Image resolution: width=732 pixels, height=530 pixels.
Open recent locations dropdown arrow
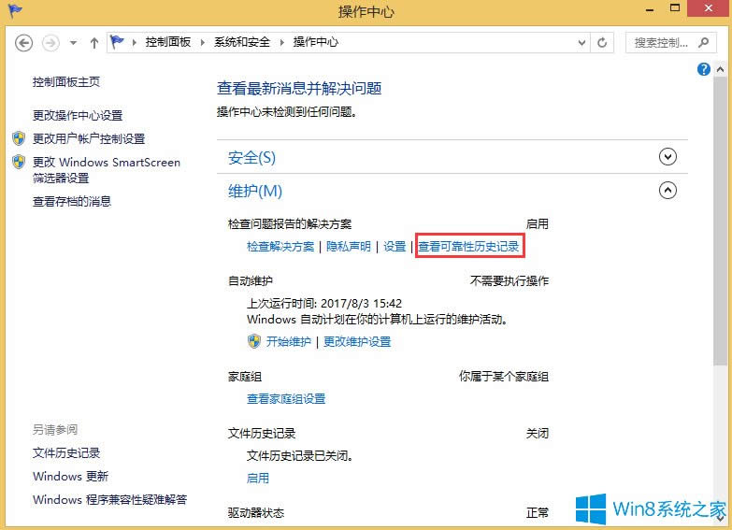coord(72,43)
